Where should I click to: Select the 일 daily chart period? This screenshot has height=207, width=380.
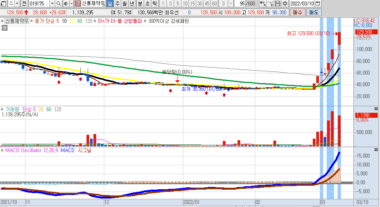coord(110,3)
